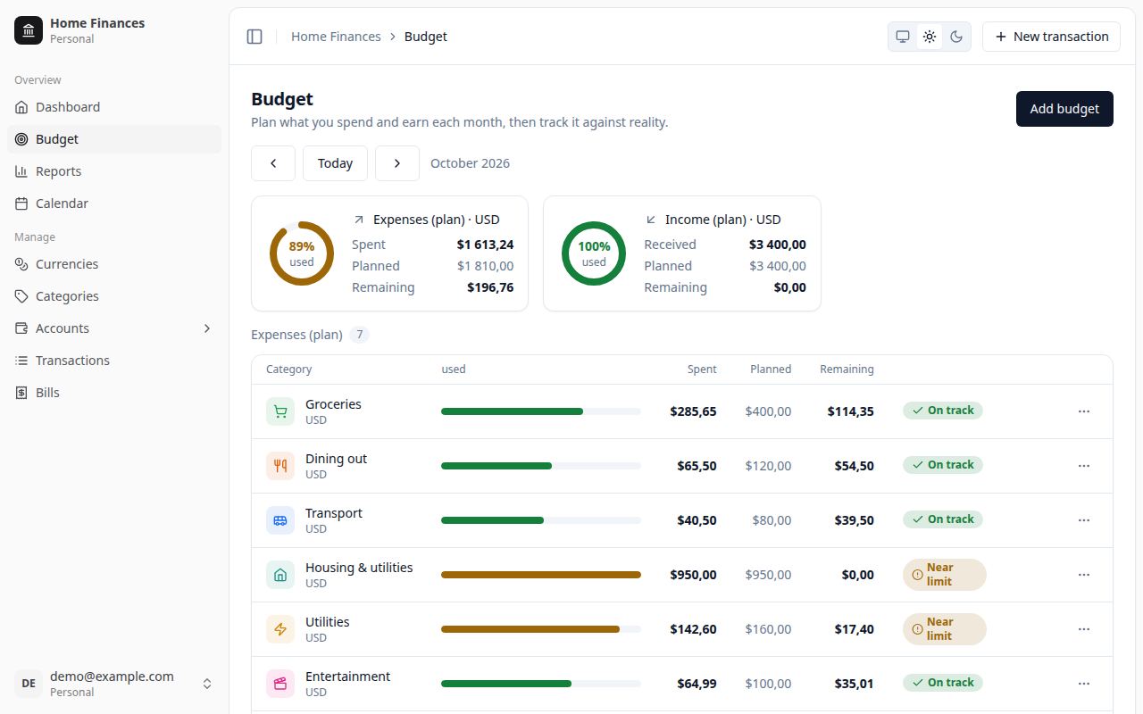Click the Calendar icon in sidebar
Screen dimensions: 1143x714
click(x=21, y=203)
